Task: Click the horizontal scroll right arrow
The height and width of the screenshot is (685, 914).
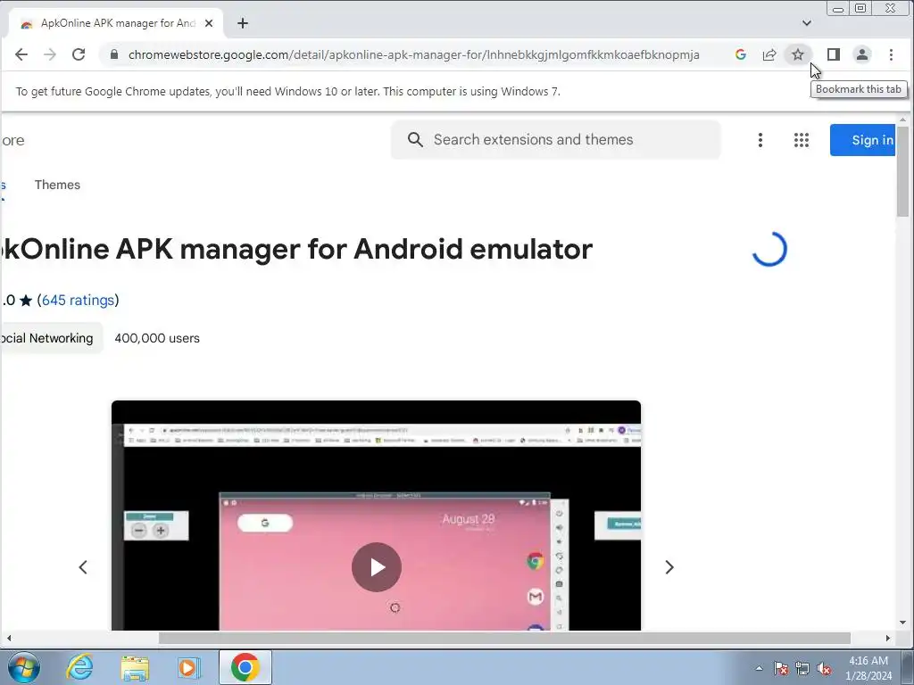Action: (x=888, y=639)
